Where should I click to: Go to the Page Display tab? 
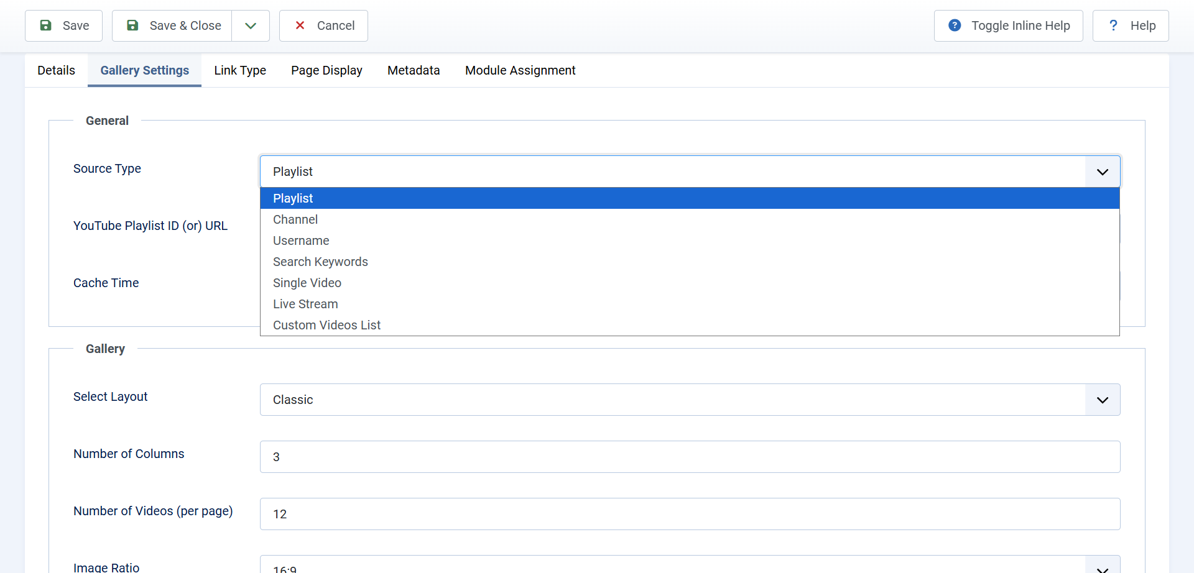(326, 70)
